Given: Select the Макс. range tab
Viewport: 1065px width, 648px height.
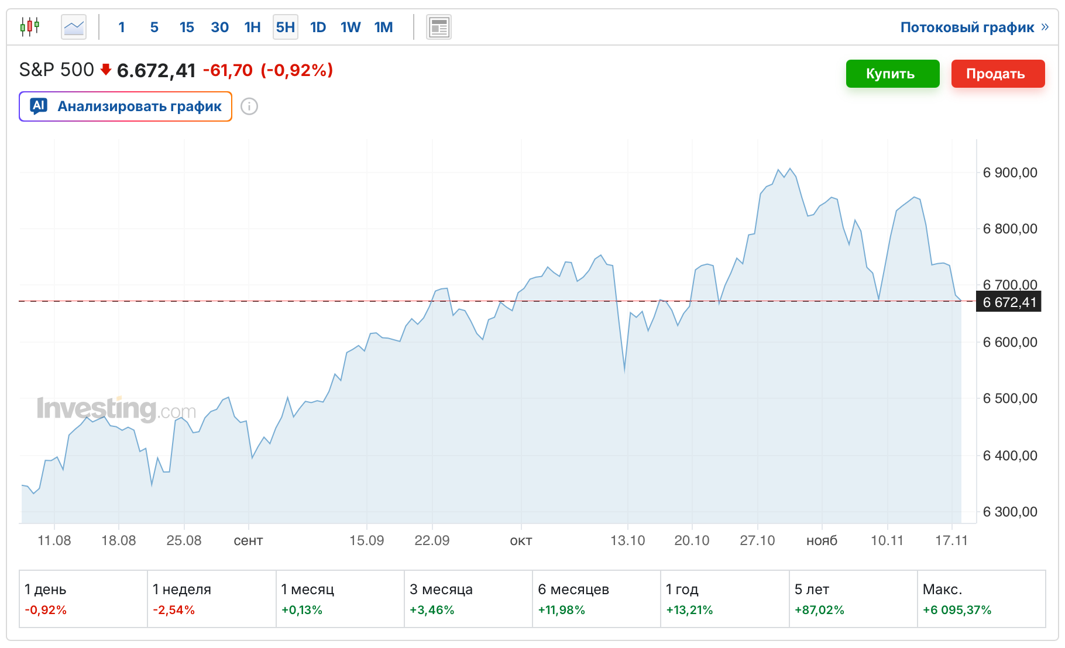Looking at the screenshot, I should click(x=981, y=599).
